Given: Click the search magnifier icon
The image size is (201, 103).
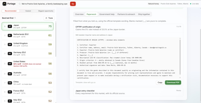Looking at the screenshot, I should [x=20, y=4].
